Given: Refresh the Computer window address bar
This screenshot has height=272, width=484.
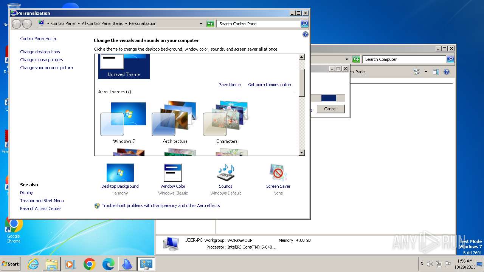Looking at the screenshot, I should pyautogui.click(x=356, y=59).
